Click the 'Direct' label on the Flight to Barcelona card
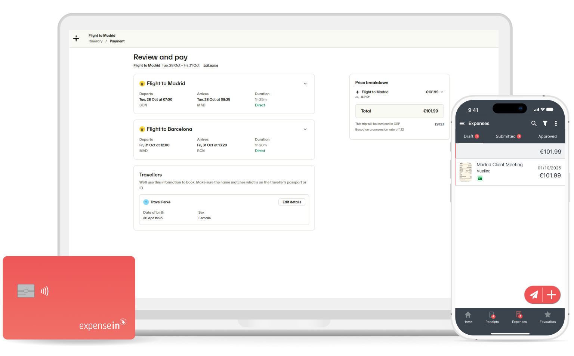This screenshot has width=574, height=356. click(x=260, y=151)
